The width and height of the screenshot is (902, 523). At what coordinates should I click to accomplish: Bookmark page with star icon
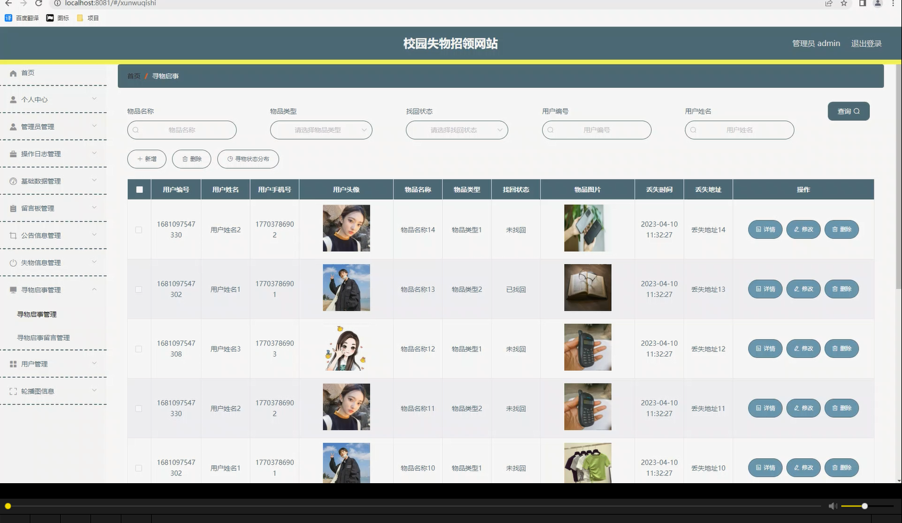pos(844,3)
